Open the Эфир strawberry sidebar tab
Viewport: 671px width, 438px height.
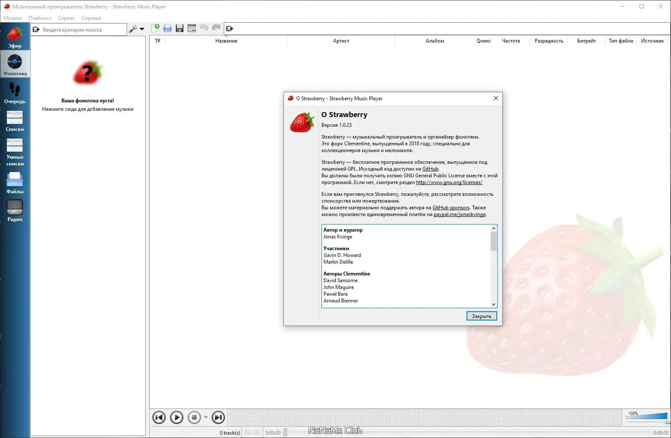point(15,37)
